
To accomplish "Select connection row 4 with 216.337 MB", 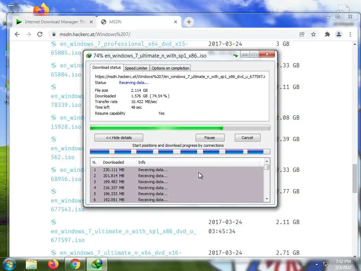I will pyautogui.click(x=177, y=188).
